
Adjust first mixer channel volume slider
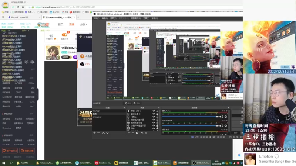[x=190, y=117]
